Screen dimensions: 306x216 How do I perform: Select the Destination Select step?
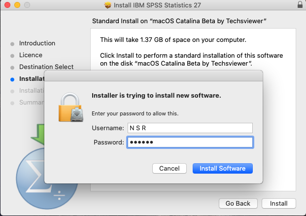(46, 67)
